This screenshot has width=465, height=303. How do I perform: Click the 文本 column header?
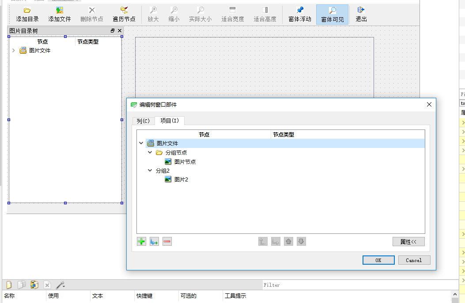tap(97, 296)
